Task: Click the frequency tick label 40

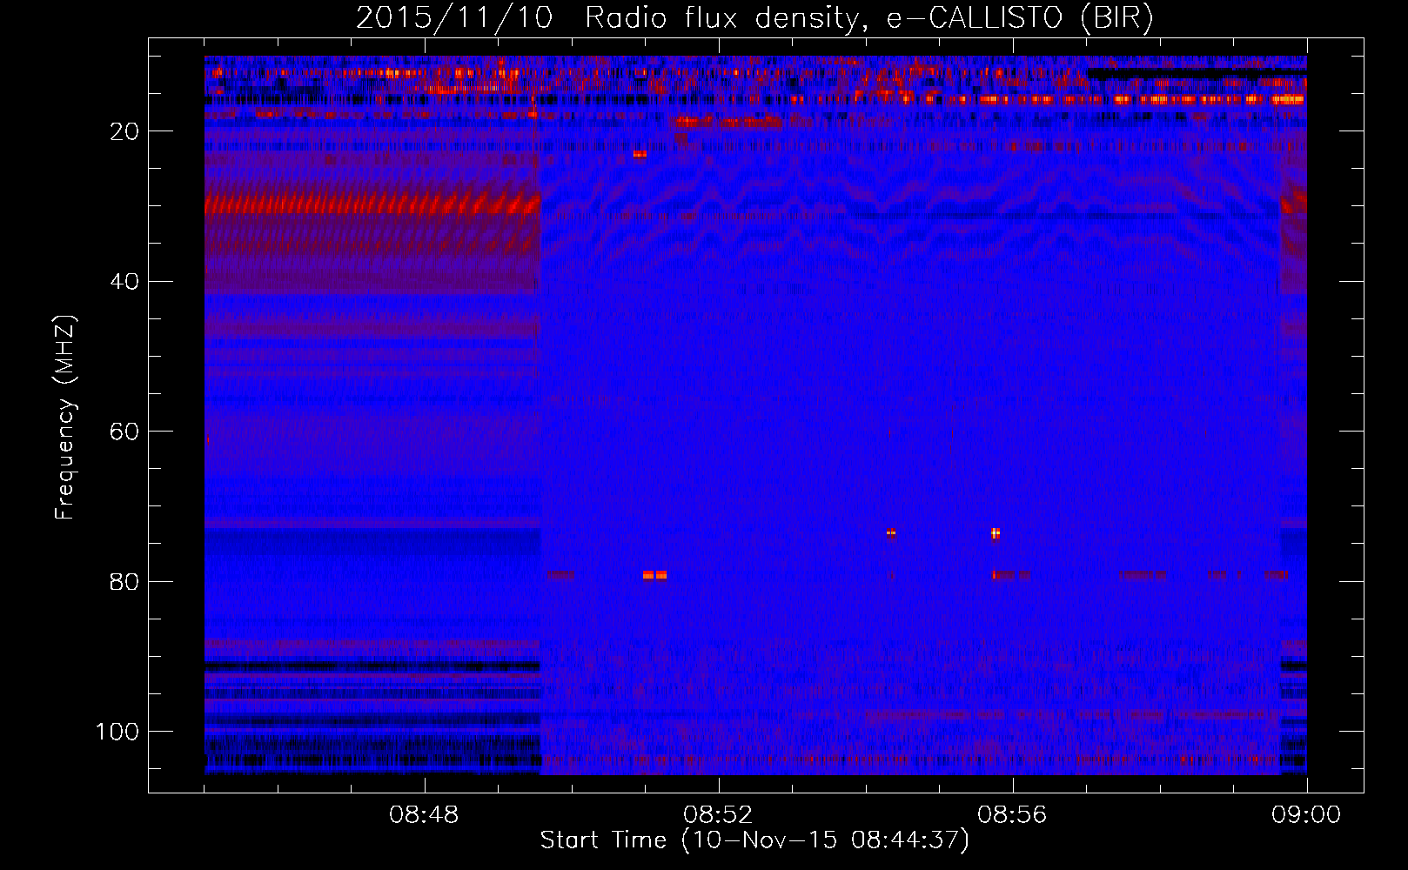Action: click(124, 282)
